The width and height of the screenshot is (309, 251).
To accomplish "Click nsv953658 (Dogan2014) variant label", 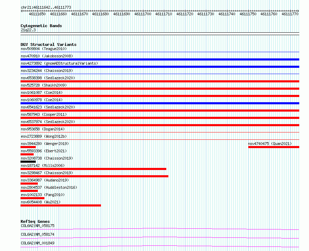I will click(x=43, y=129).
